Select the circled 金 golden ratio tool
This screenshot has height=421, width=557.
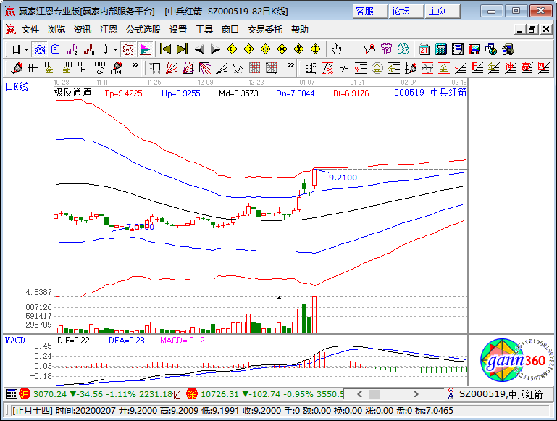click(377, 68)
